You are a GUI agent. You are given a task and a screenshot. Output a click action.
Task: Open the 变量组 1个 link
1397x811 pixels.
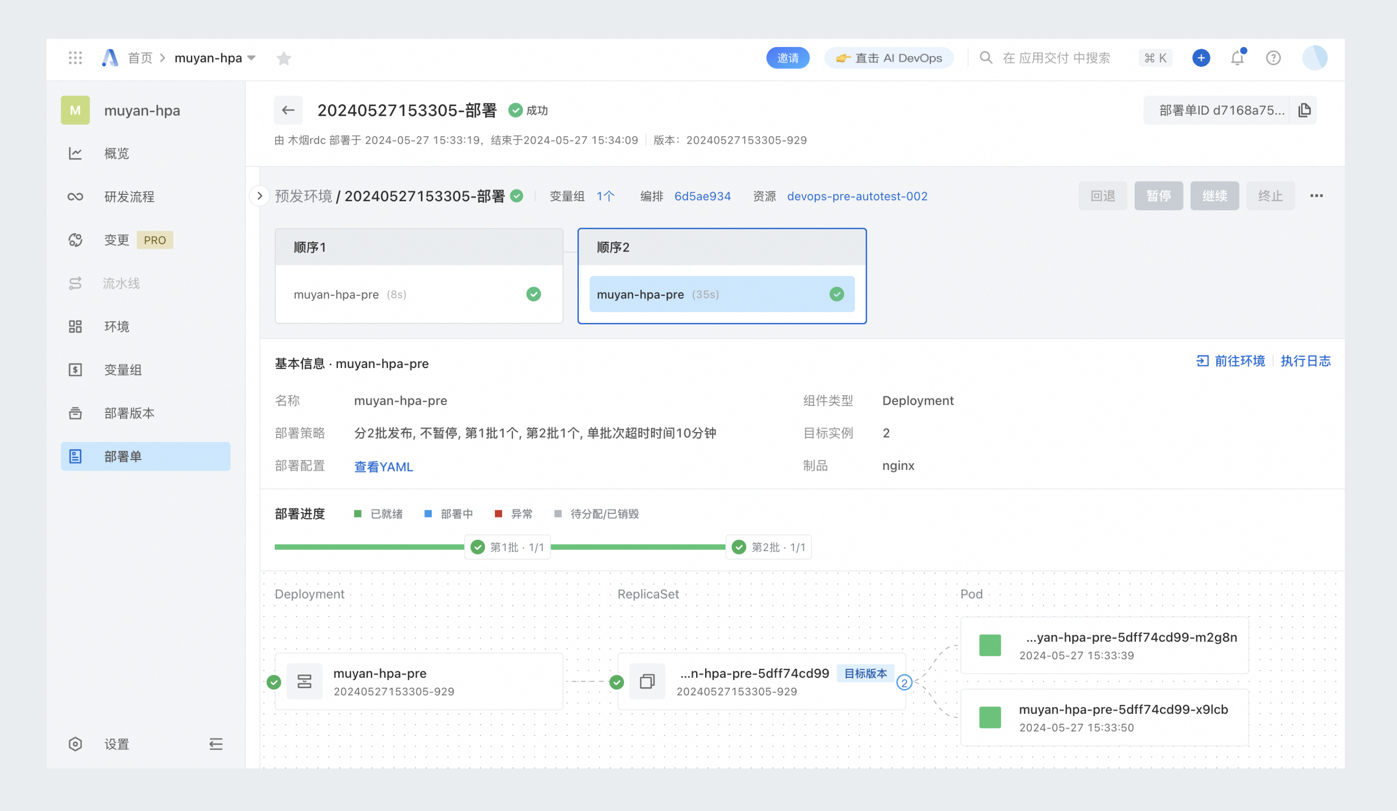[605, 196]
